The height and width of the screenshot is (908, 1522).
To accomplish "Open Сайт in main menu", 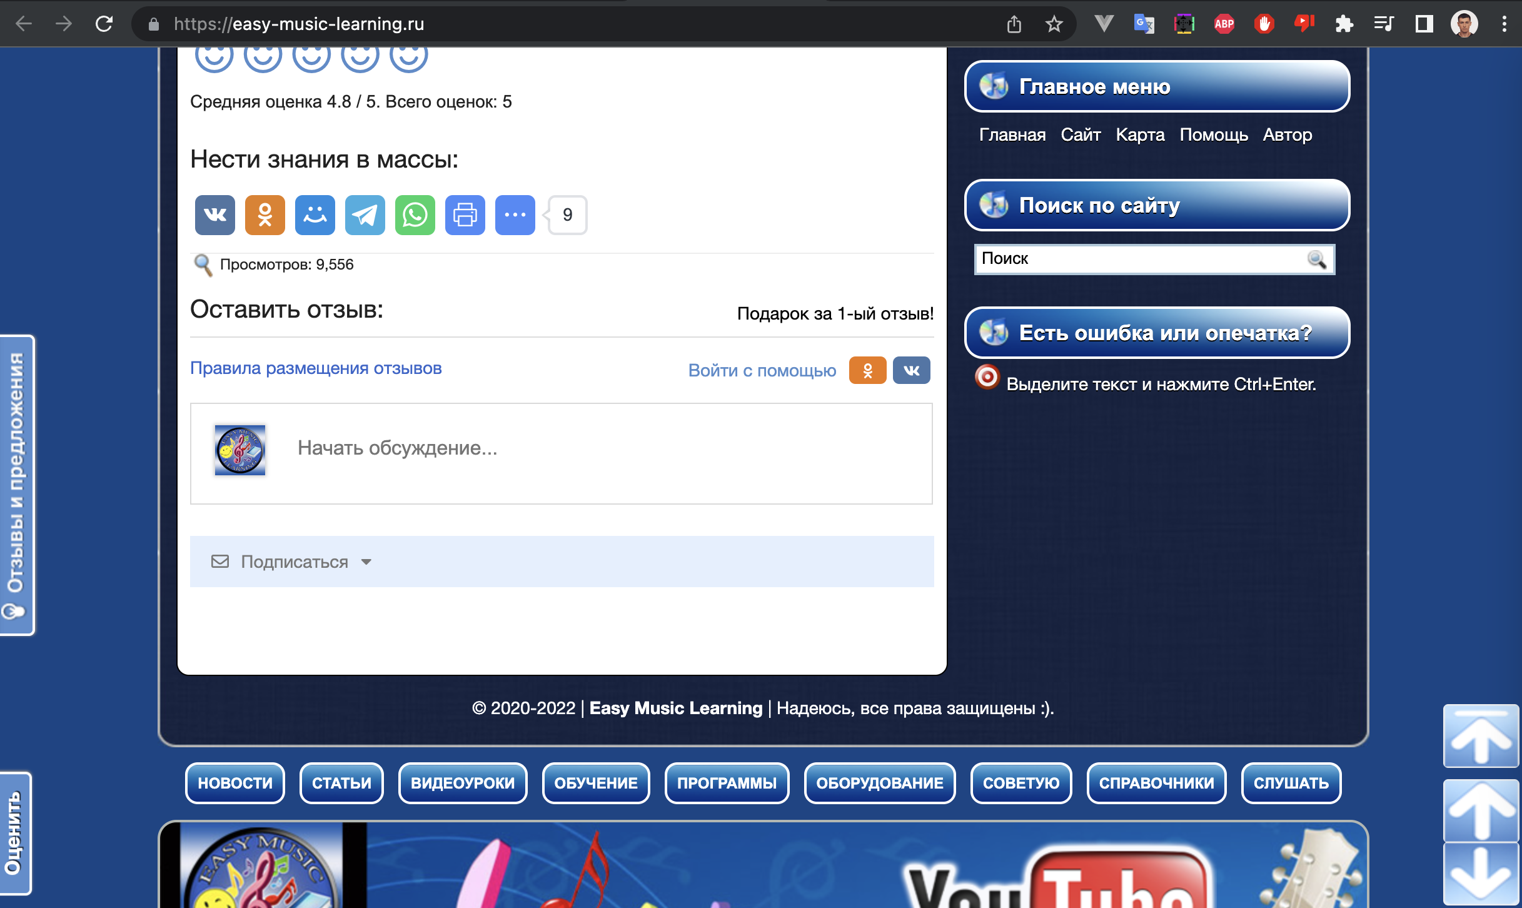I will click(1081, 134).
